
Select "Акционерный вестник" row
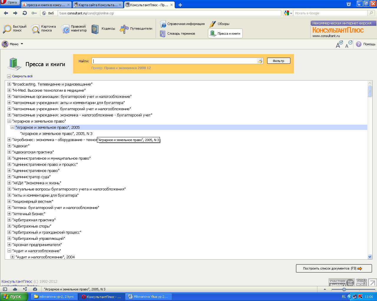[x=33, y=201]
